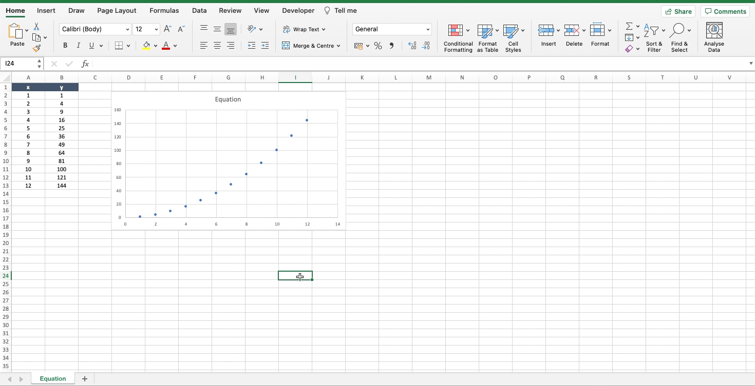Click the Merge & Centre icon

point(286,46)
